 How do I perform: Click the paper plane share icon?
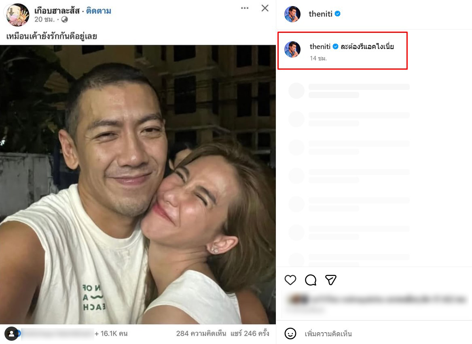[331, 280]
